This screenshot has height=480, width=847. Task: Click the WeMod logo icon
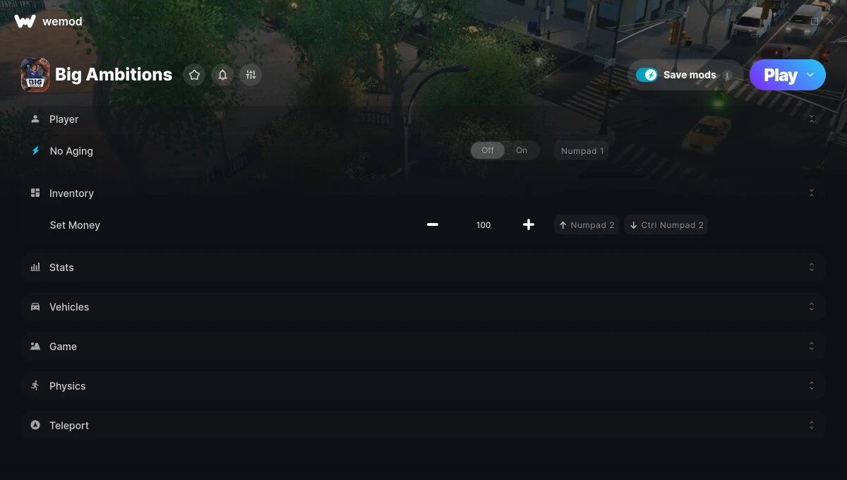coord(25,21)
